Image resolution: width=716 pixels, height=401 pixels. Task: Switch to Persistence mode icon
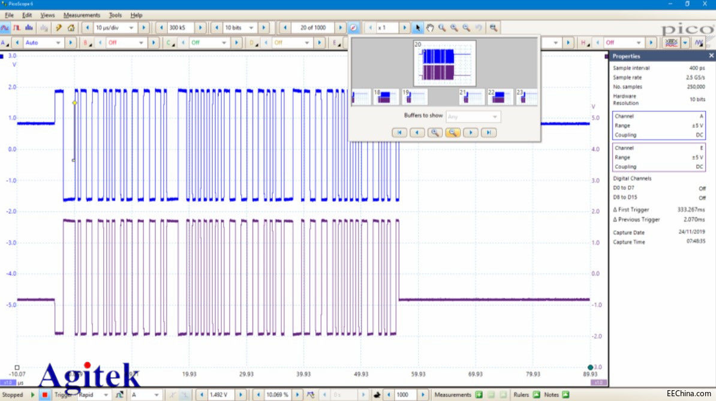17,28
